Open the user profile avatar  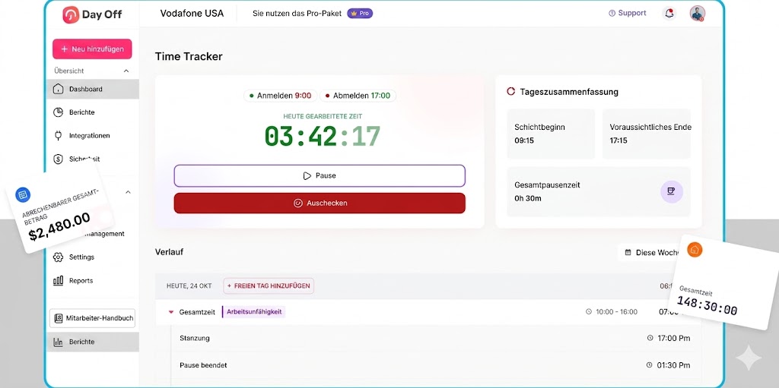click(x=697, y=14)
